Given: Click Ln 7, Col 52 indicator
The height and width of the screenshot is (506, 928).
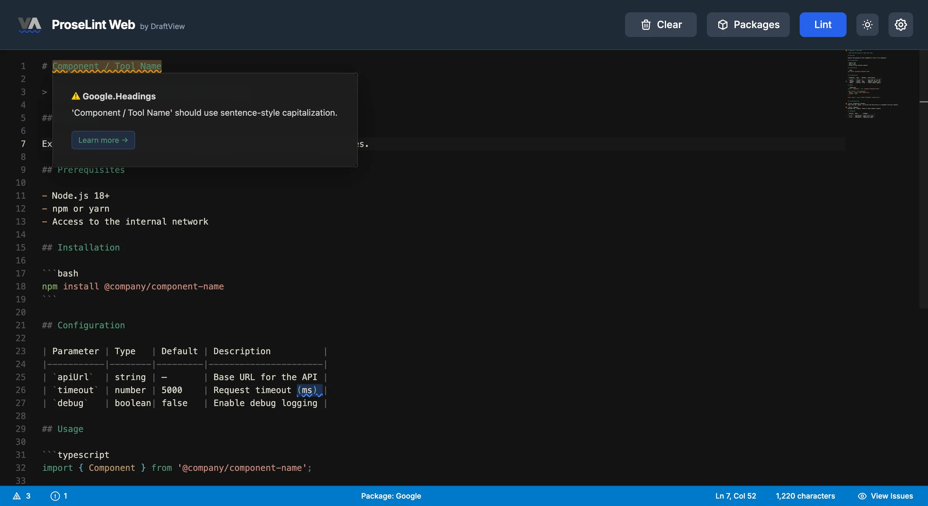Looking at the screenshot, I should coord(735,496).
